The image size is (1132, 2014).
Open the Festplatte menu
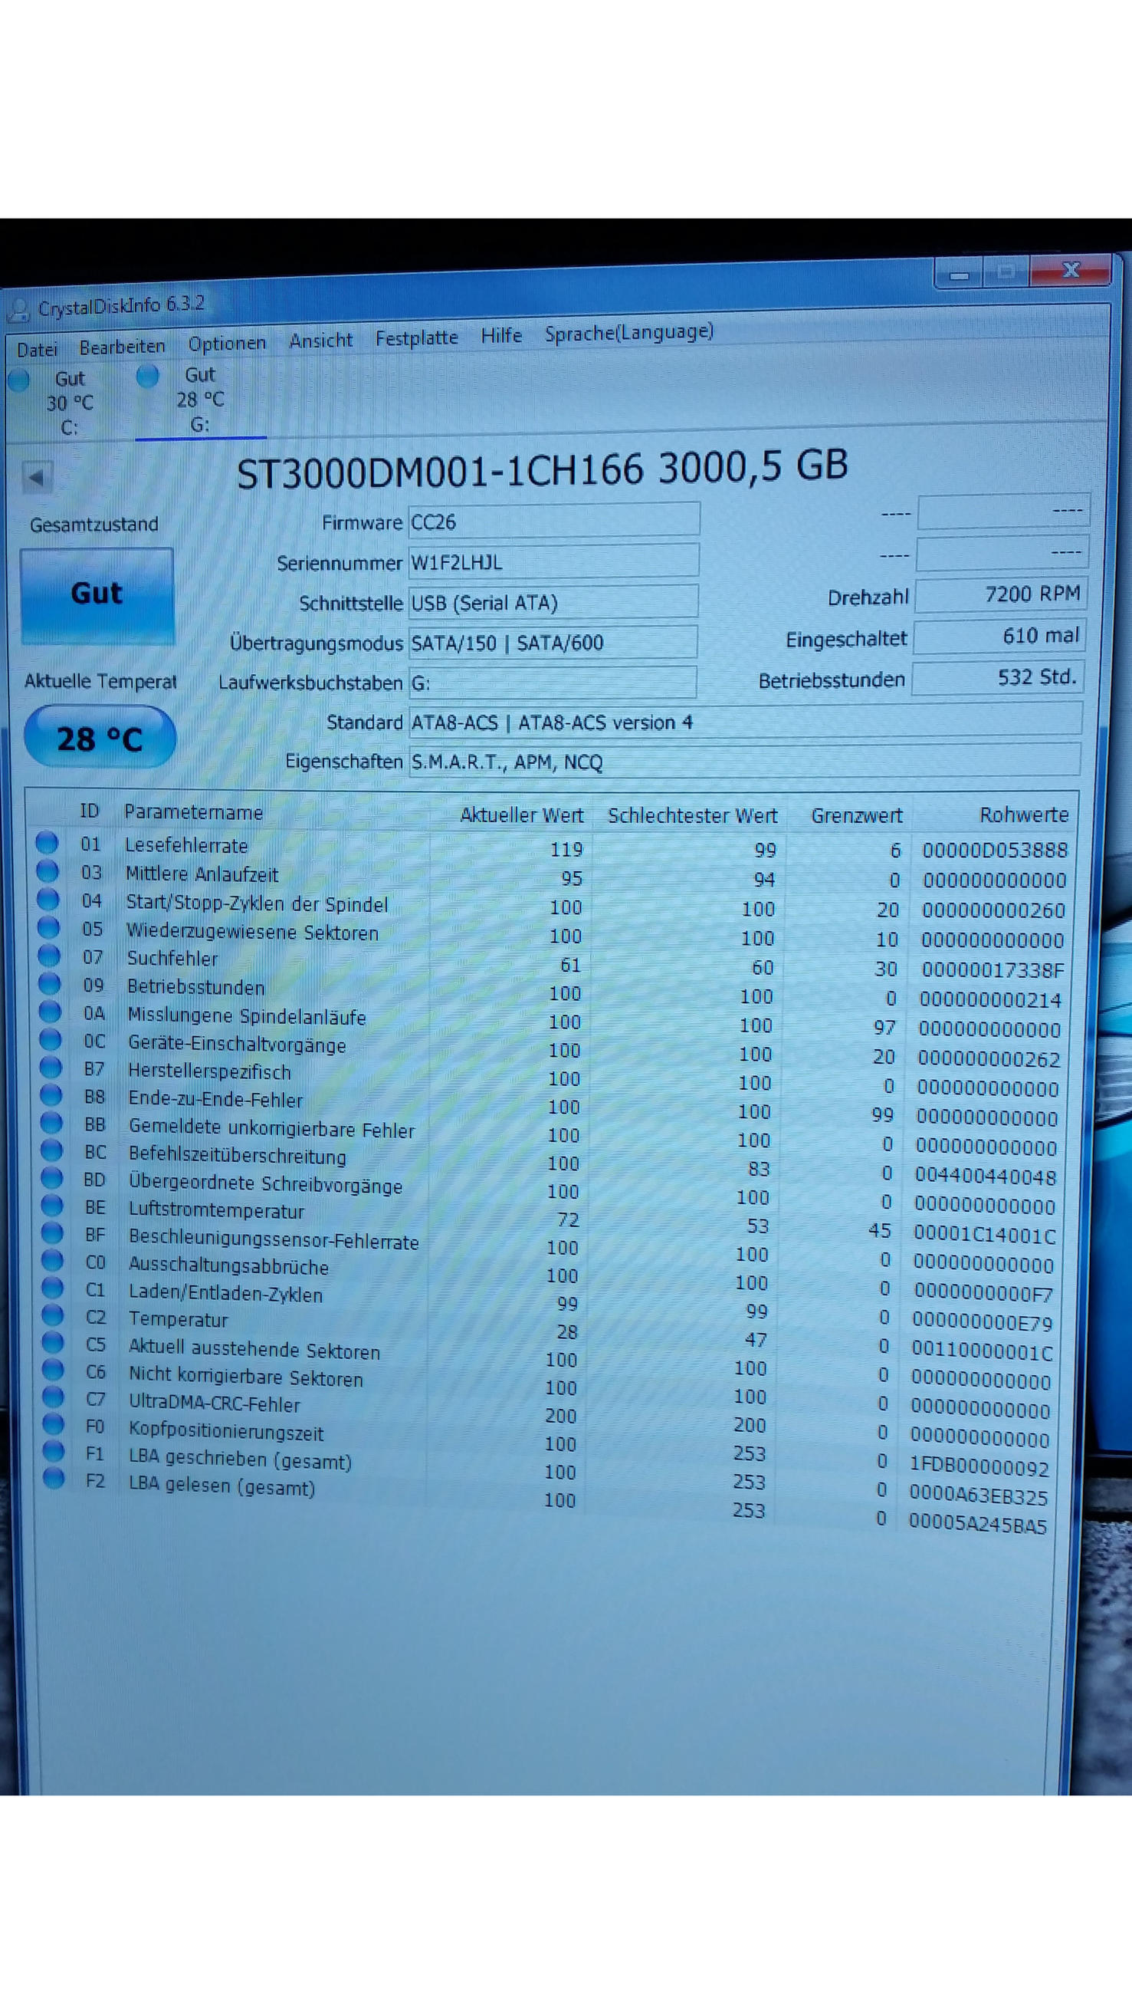pos(416,337)
